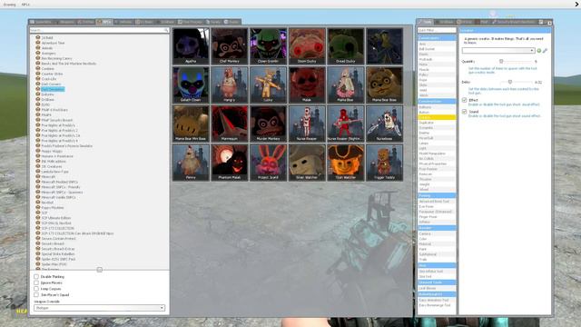Select the Balloons tool
Image resolution: width=581 pixels, height=327 pixels.
pos(437,107)
